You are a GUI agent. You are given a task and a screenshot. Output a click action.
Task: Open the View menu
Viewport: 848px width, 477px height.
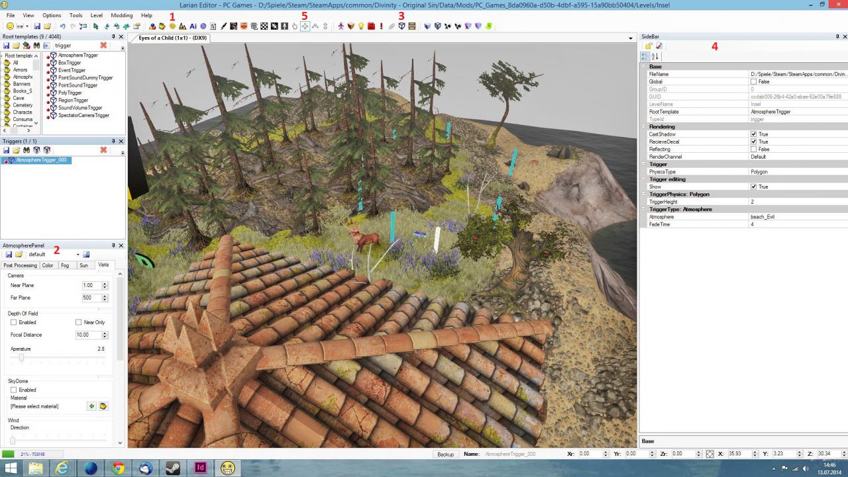click(28, 15)
